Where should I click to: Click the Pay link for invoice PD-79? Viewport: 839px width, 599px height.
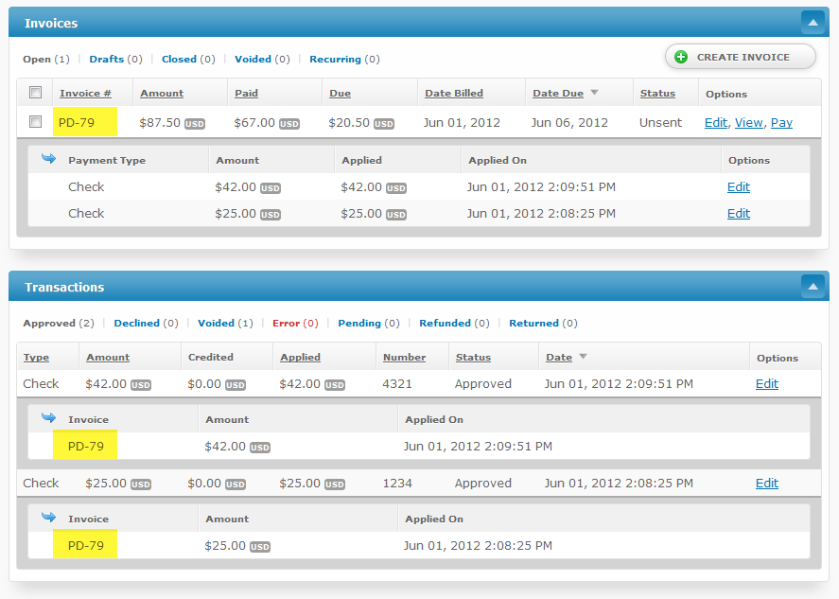[781, 123]
